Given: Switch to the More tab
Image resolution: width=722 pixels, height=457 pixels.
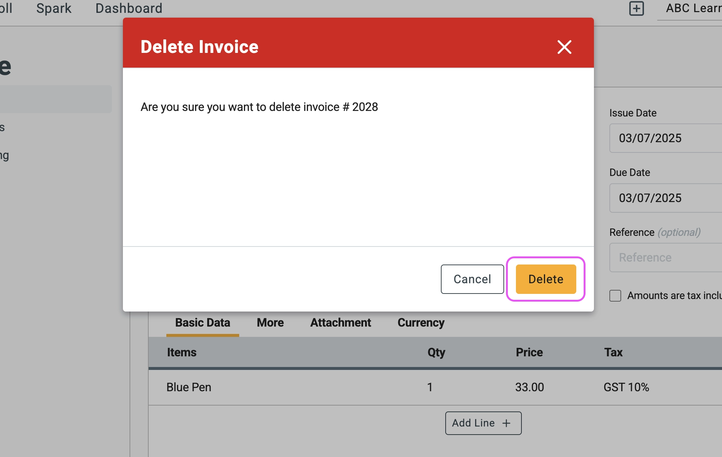Looking at the screenshot, I should coord(270,323).
